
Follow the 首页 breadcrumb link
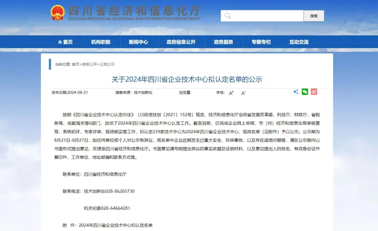click(76, 64)
